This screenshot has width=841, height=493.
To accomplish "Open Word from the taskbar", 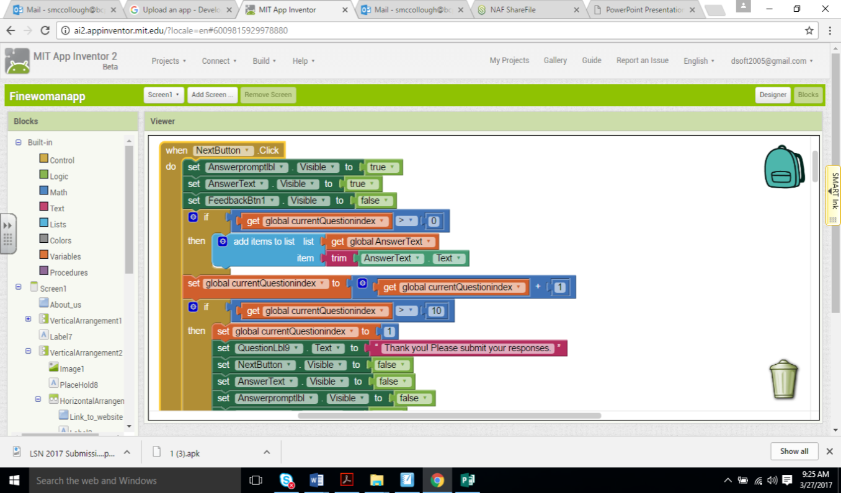I will pyautogui.click(x=316, y=480).
